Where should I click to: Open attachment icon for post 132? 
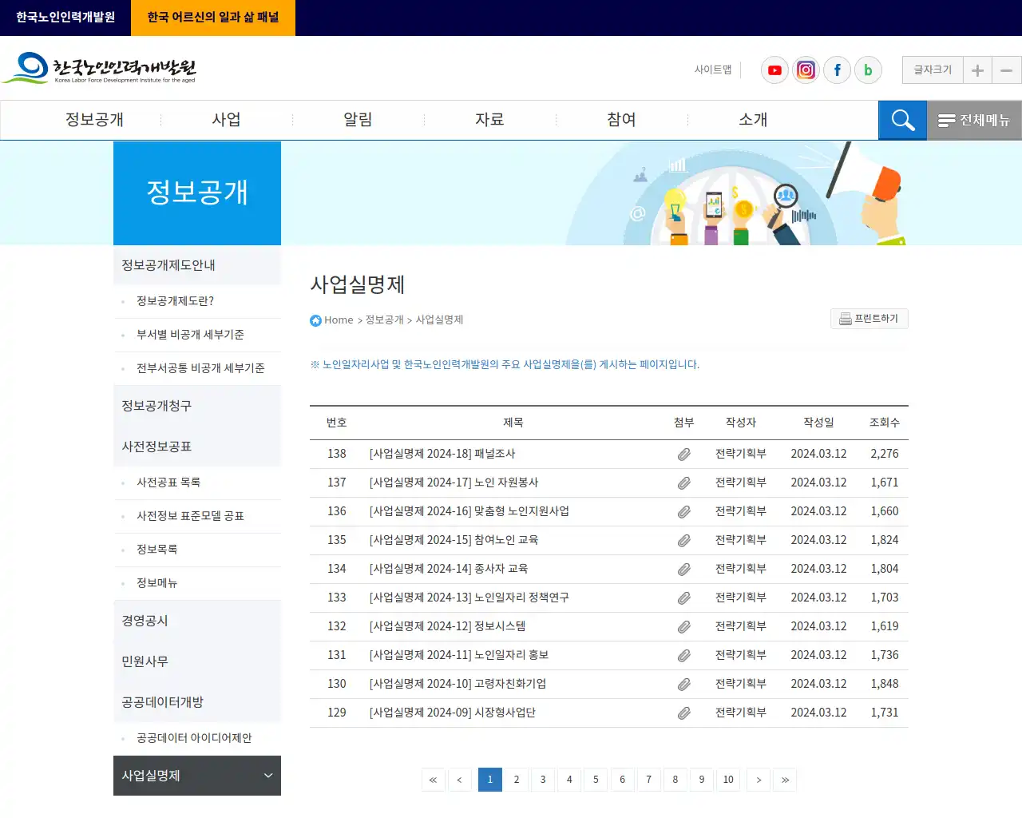coord(684,627)
